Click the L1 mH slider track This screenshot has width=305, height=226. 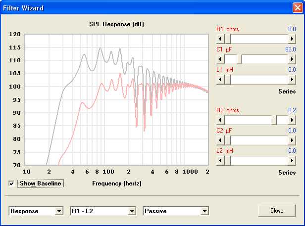[x=257, y=80]
